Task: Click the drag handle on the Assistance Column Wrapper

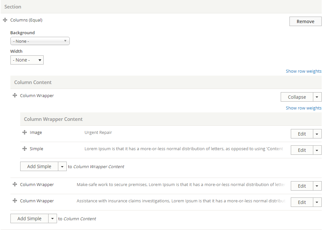Action: pyautogui.click(x=15, y=201)
